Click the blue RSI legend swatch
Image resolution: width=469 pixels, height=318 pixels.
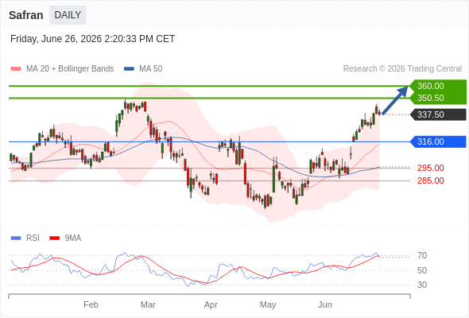pos(16,238)
